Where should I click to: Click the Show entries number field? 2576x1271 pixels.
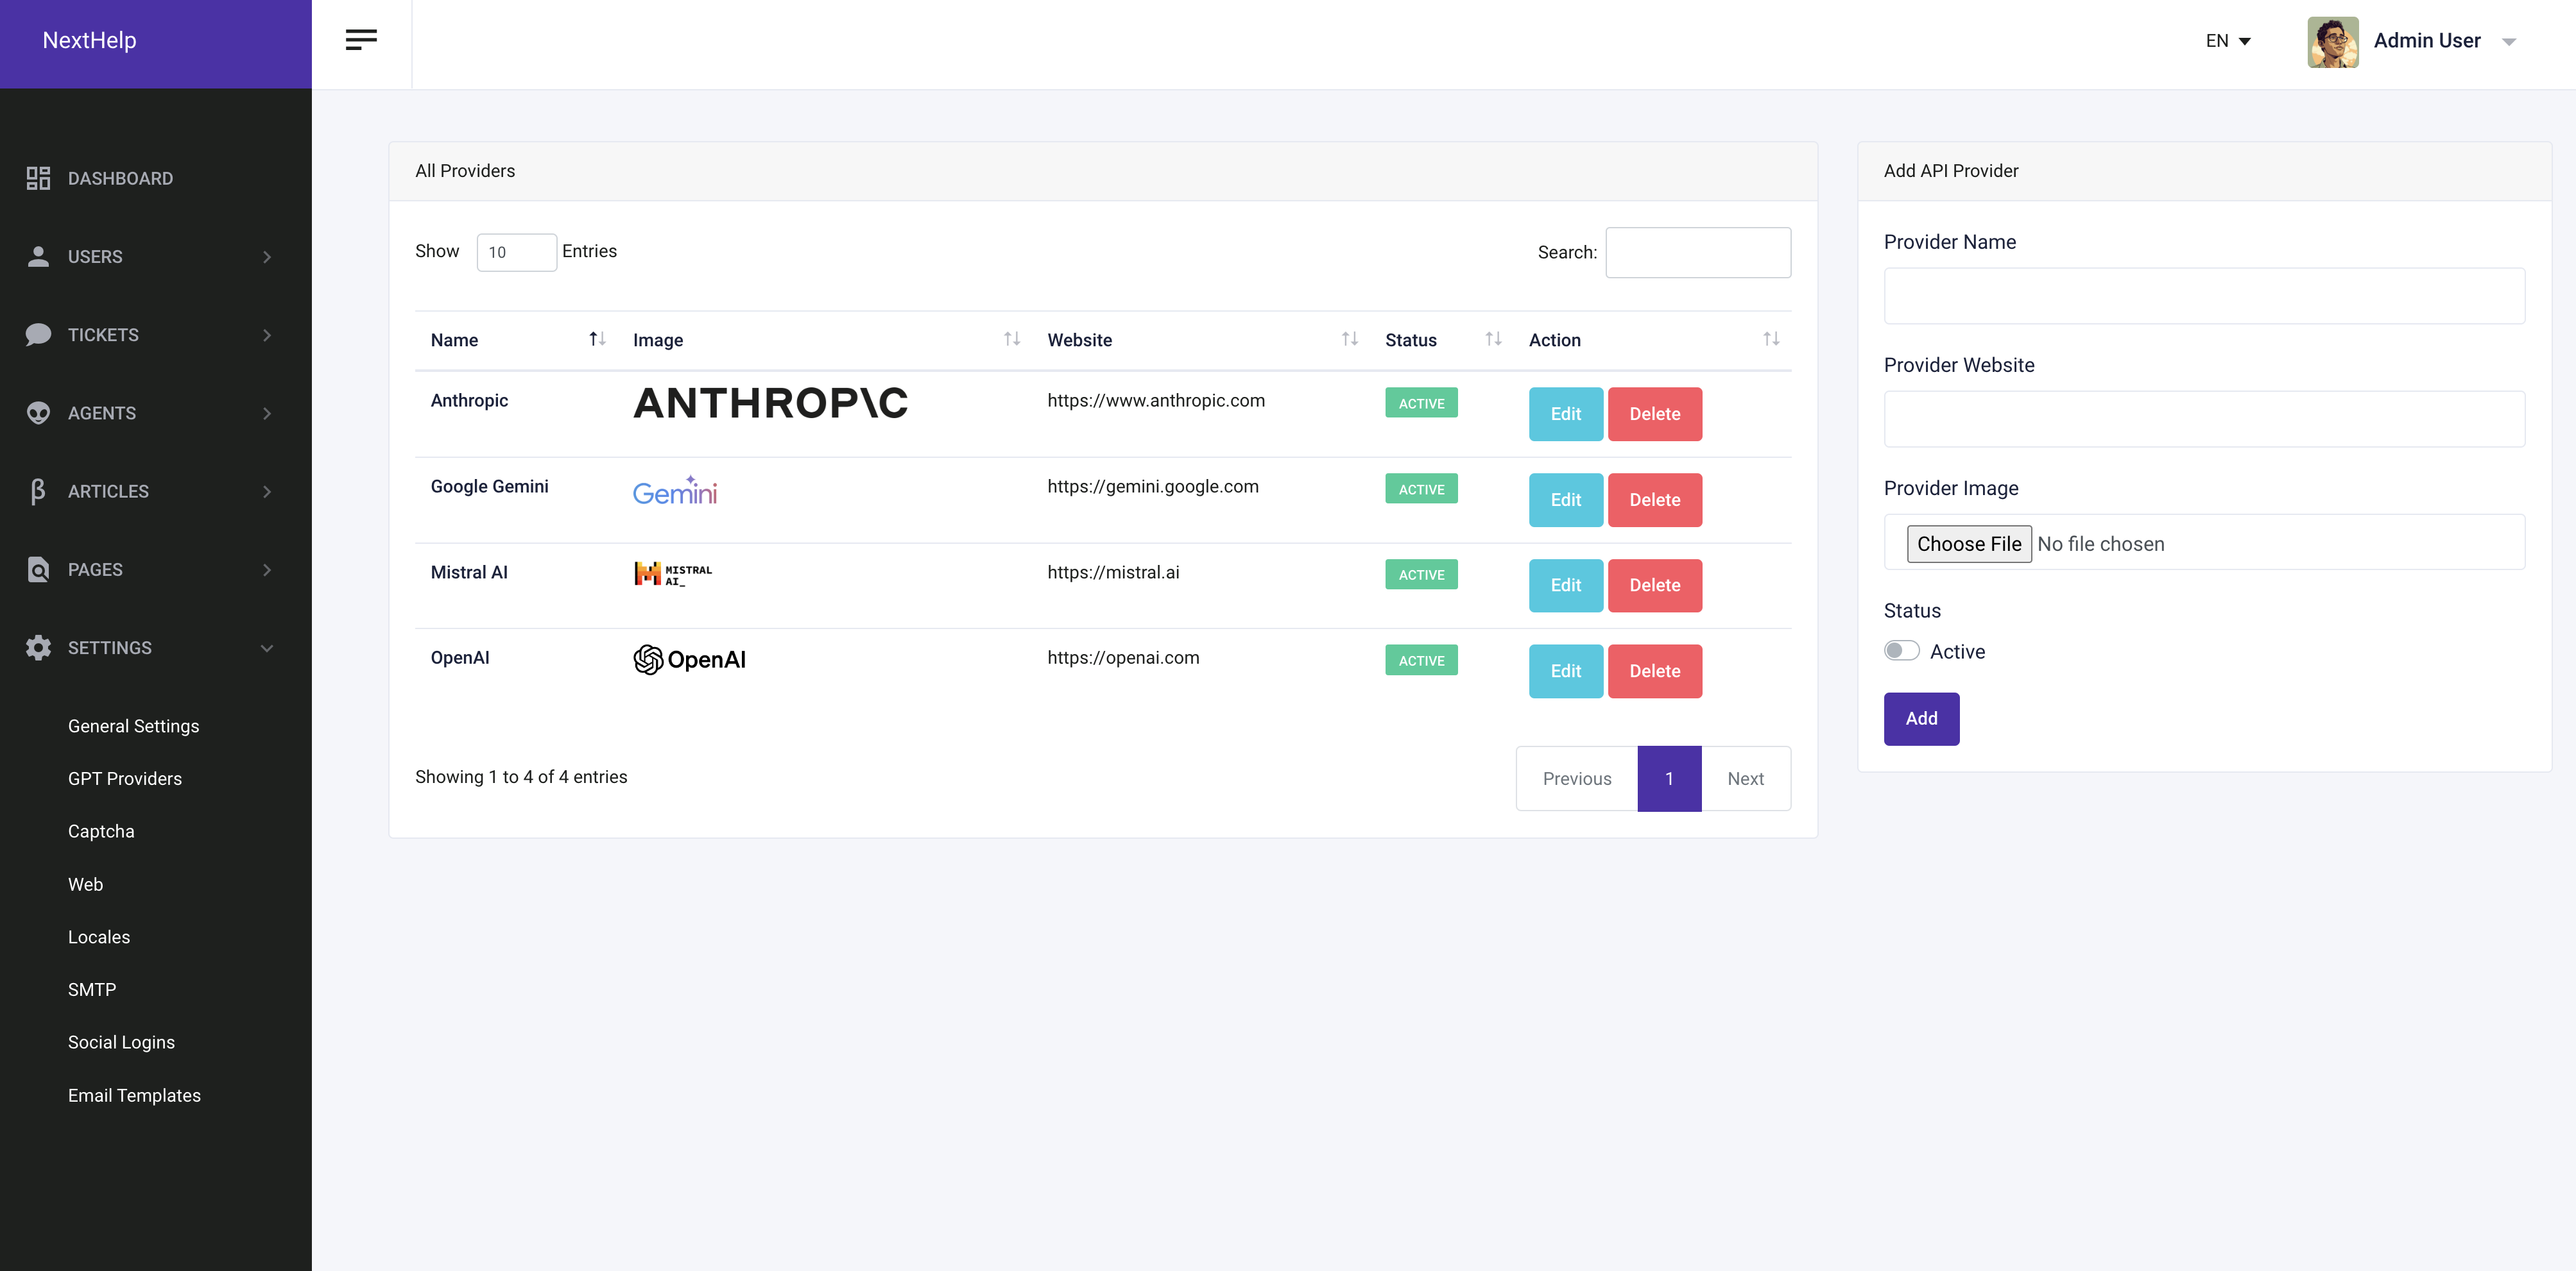(x=516, y=252)
